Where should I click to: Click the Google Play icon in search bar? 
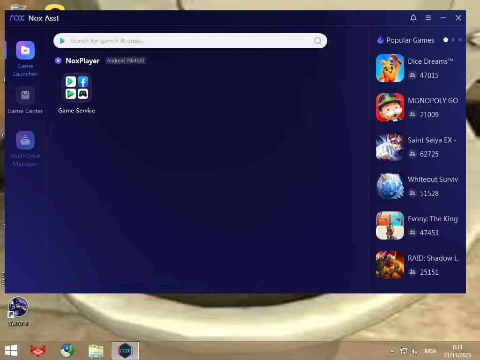click(62, 41)
